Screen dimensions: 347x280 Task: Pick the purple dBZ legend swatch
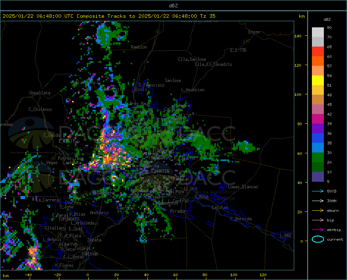click(x=318, y=129)
